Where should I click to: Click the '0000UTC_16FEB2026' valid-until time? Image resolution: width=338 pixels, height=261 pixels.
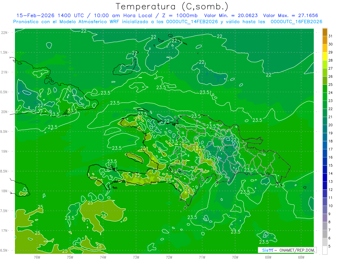[297, 22]
